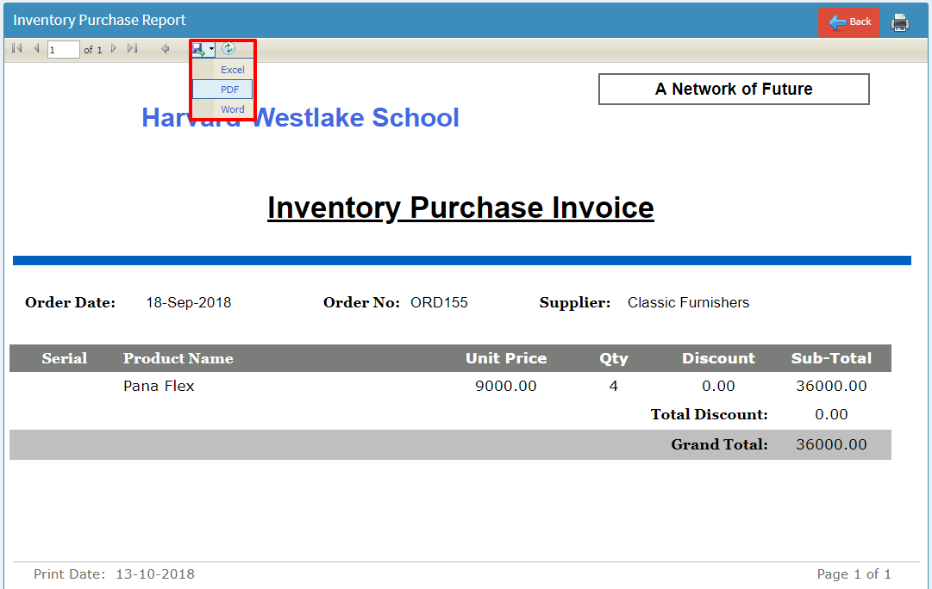Viewport: 932px width, 589px height.
Task: Click the red Back button
Action: click(848, 22)
